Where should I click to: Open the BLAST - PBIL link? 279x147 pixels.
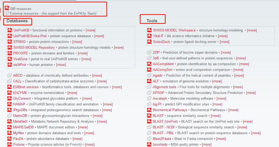(x=163, y=133)
